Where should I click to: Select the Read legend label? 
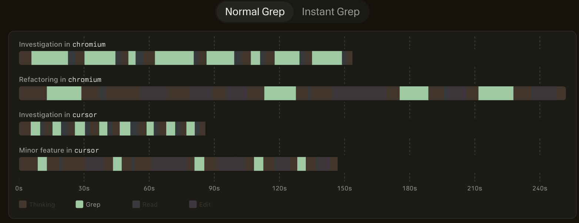(150, 204)
